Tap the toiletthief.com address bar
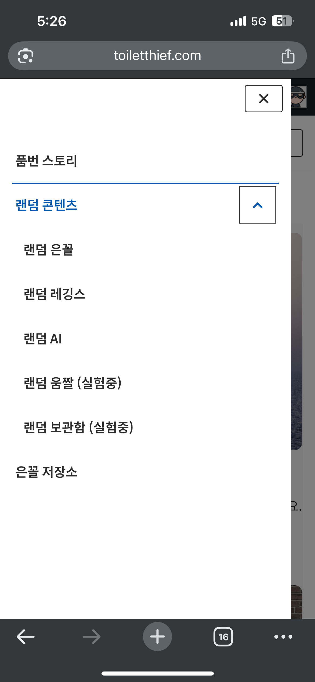The width and height of the screenshot is (315, 682). (157, 56)
